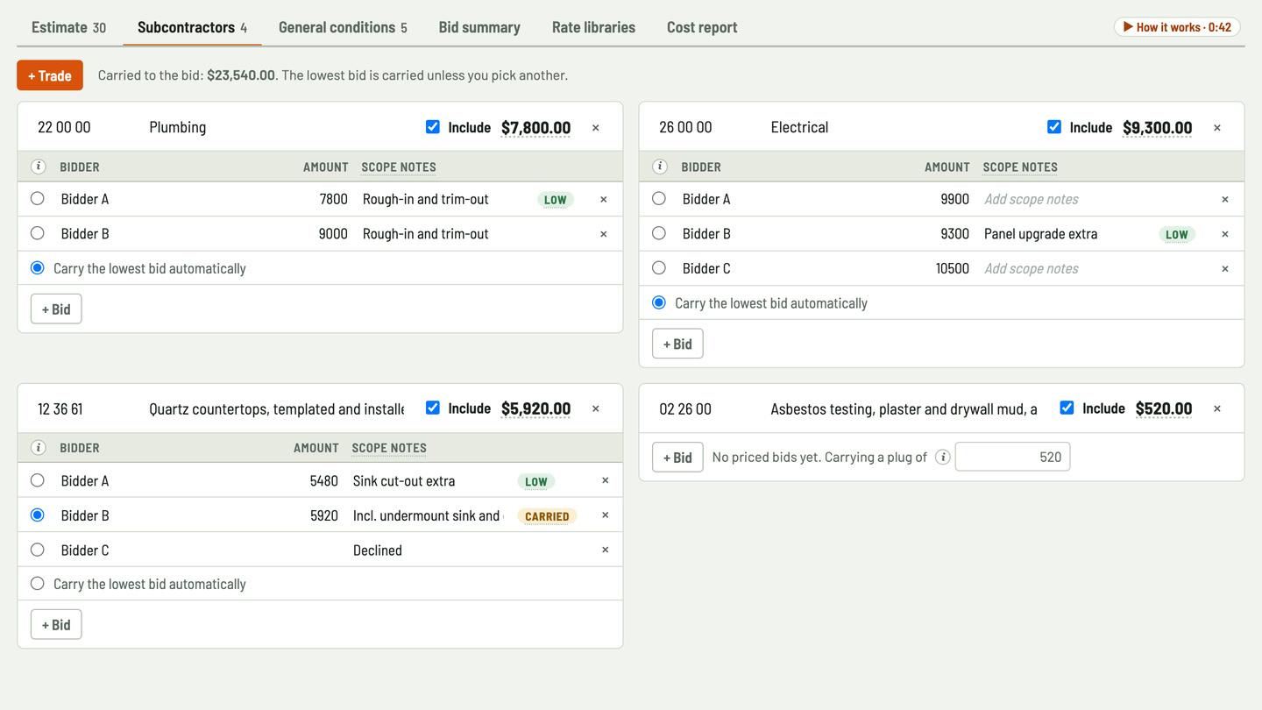Viewport: 1262px width, 710px height.
Task: Open the General conditions tab
Action: [343, 27]
